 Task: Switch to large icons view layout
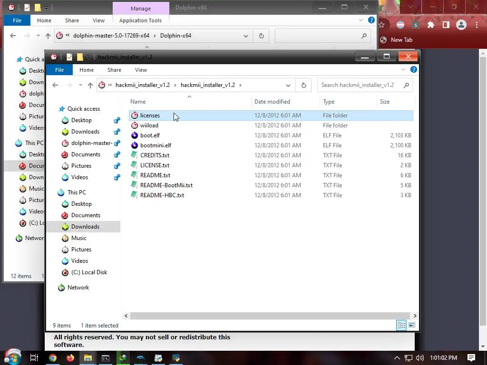click(x=412, y=325)
